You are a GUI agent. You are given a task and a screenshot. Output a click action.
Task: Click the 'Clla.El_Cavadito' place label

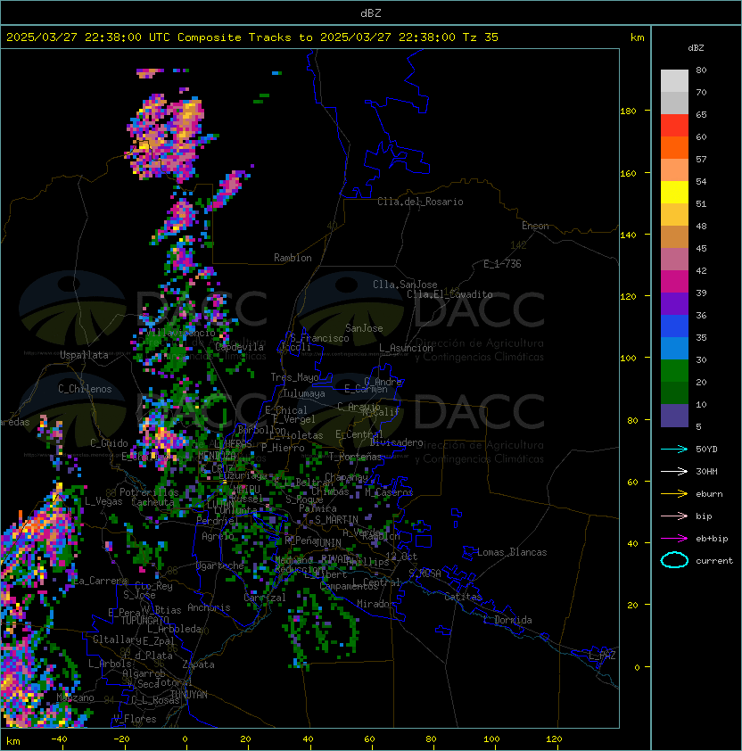pos(449,294)
